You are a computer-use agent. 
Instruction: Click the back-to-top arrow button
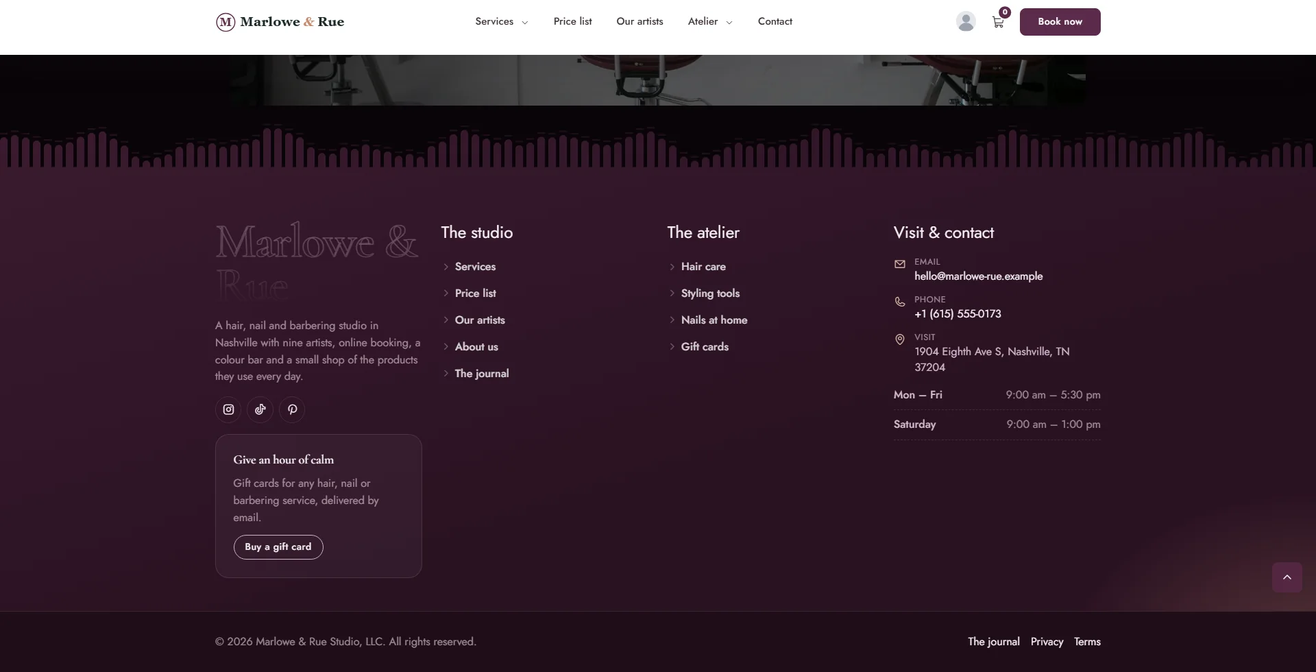[1287, 577]
